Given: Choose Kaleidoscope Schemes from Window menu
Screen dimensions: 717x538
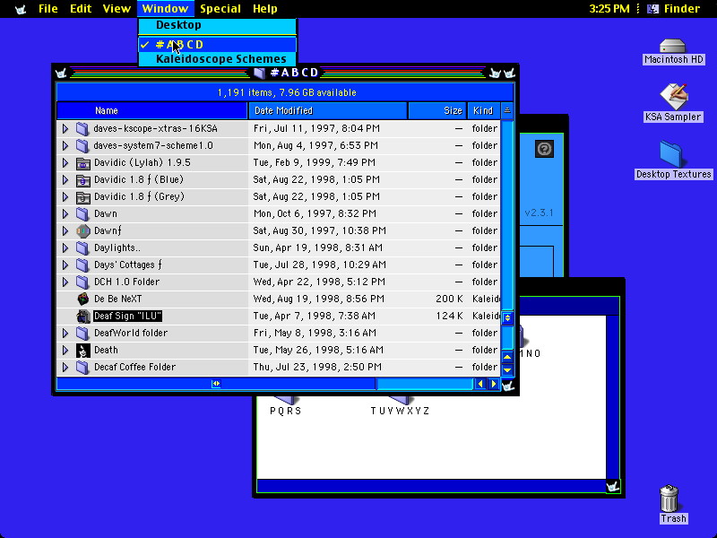Looking at the screenshot, I should 217,59.
